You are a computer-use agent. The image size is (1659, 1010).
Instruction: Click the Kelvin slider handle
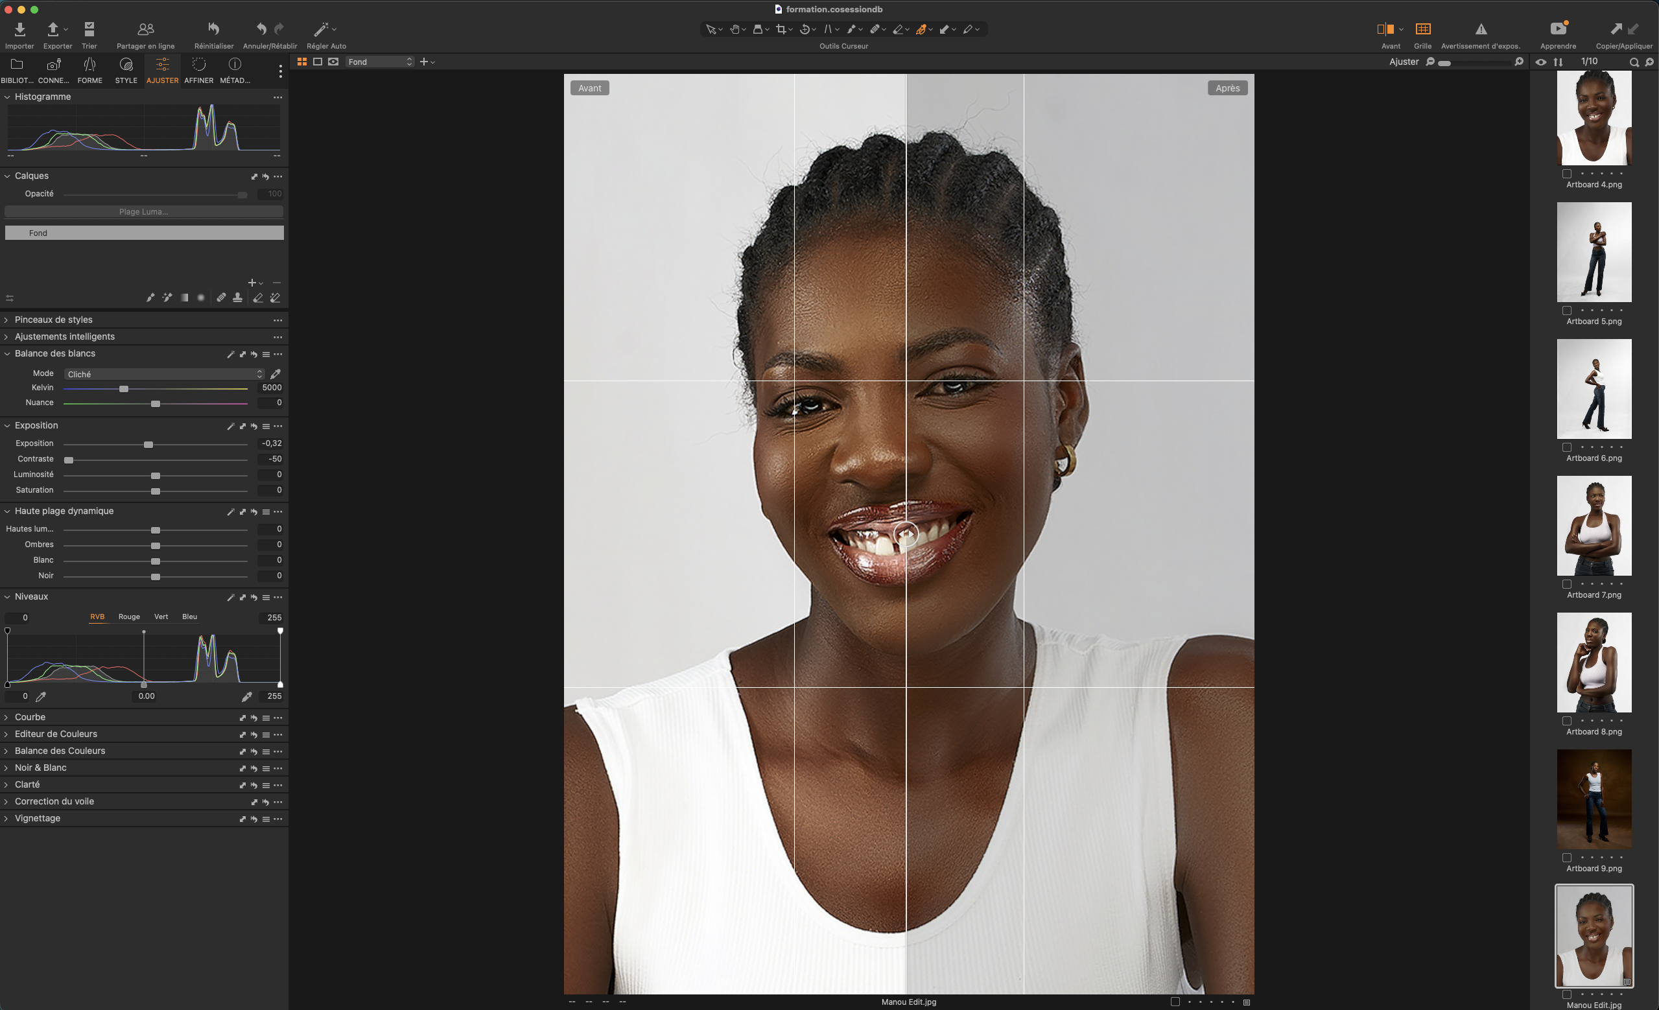click(124, 389)
